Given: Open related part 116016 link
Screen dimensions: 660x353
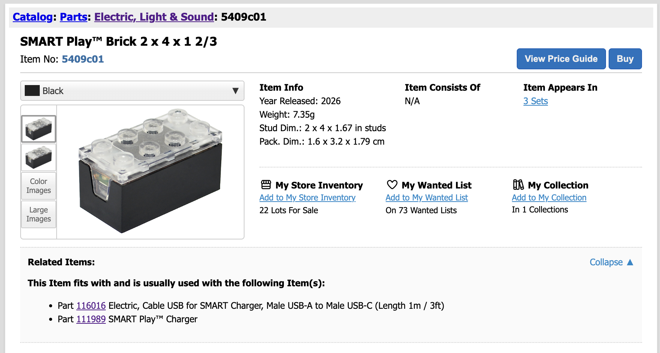Looking at the screenshot, I should click(x=91, y=306).
